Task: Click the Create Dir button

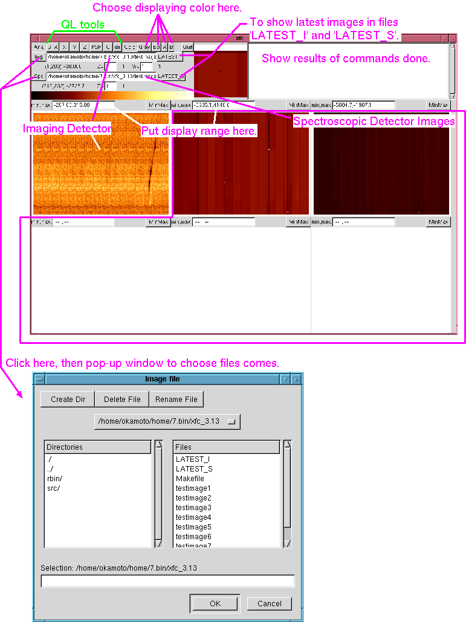Action: 68,400
